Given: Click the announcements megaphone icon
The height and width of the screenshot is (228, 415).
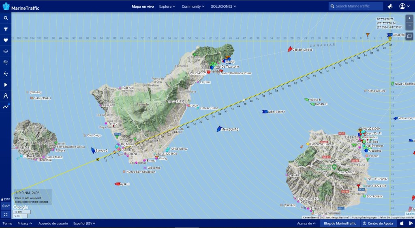Looking at the screenshot, I should coord(390,6).
